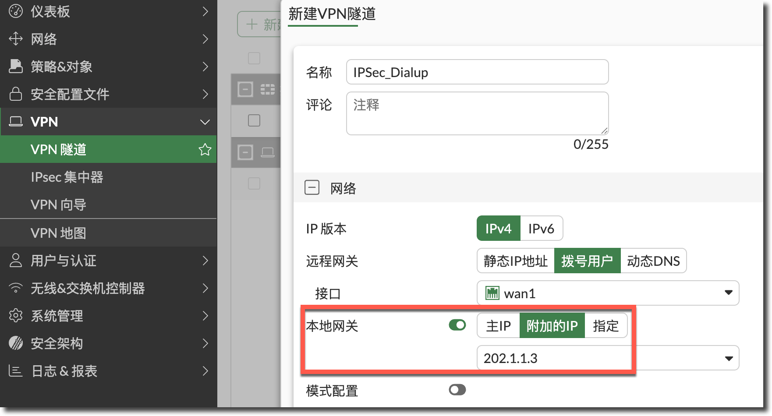Enable the 模式配置 toggle switch
This screenshot has height=416, width=772.
457,390
